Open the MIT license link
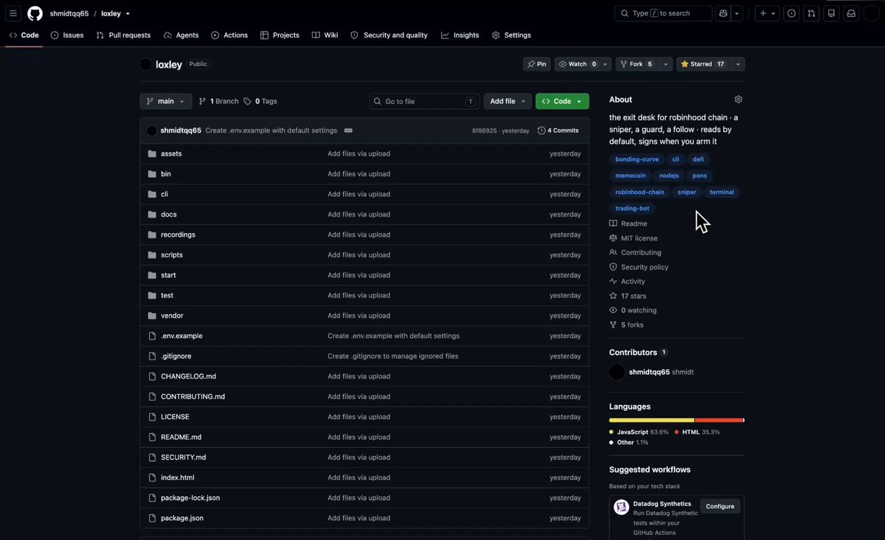The image size is (885, 540). pos(634,238)
